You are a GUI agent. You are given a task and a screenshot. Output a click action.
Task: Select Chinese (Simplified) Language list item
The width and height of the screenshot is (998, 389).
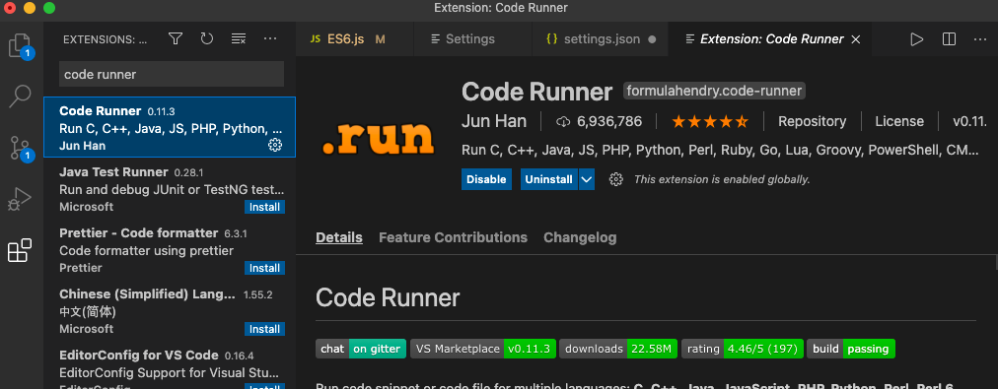170,310
